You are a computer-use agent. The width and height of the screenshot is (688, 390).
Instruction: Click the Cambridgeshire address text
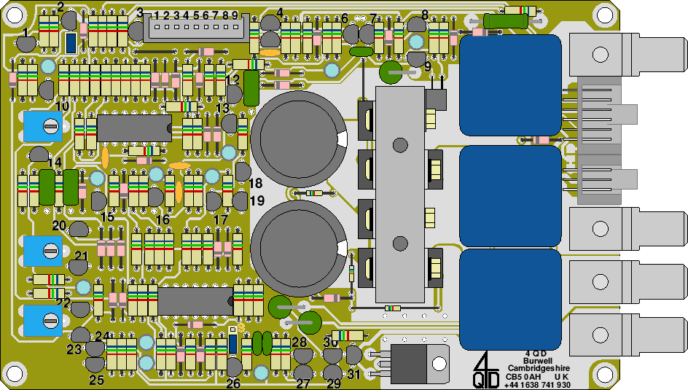[x=539, y=368]
